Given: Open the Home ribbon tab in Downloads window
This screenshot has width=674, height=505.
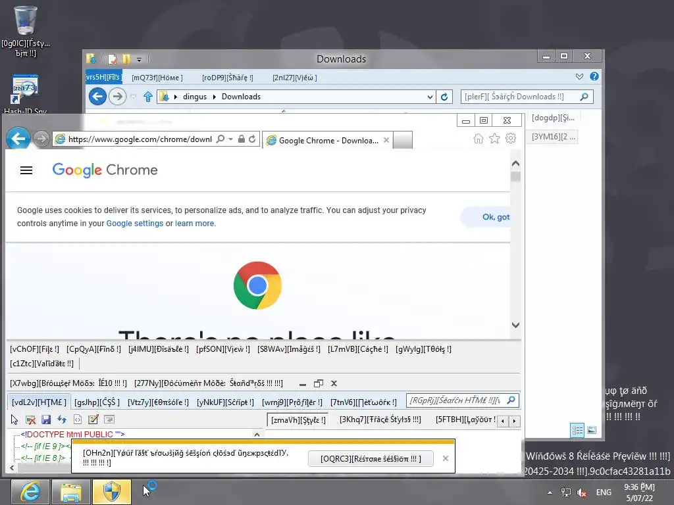Looking at the screenshot, I should click(x=157, y=78).
